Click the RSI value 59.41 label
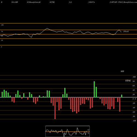Viewport: 137px width, 137px height. coord(126,32)
